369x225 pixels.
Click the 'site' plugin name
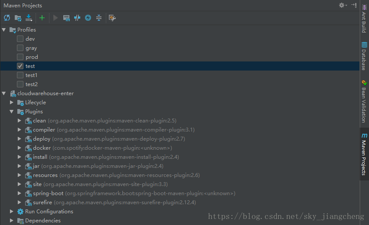pyautogui.click(x=37, y=184)
